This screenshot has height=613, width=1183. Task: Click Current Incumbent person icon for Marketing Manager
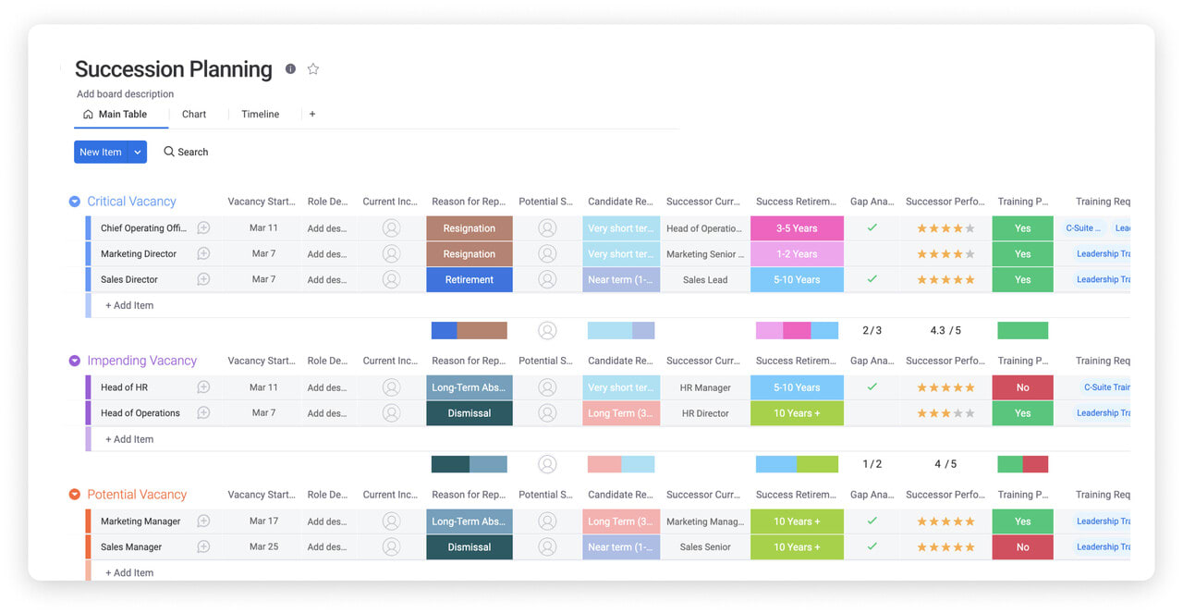pos(391,521)
